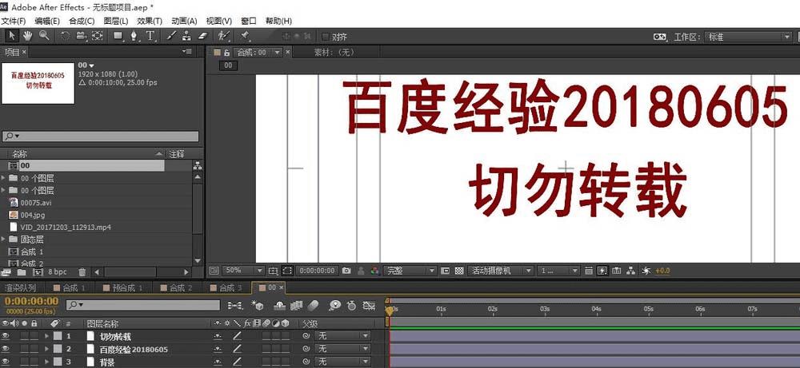Open the 动画(A) menu
The width and height of the screenshot is (800, 368).
click(x=184, y=21)
